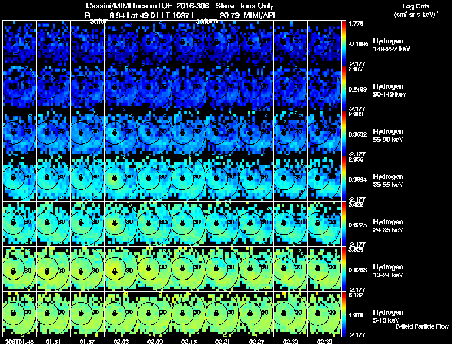Choose the 13-24 keV panel at 01:51
This screenshot has height=344, width=452.
tap(53, 269)
